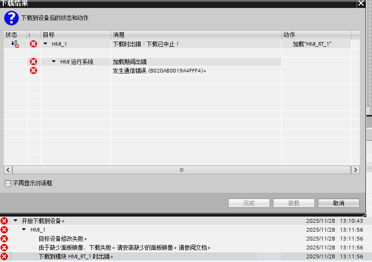Collapse the HMI_1 node in the table
372x262 pixels.
click(45, 44)
